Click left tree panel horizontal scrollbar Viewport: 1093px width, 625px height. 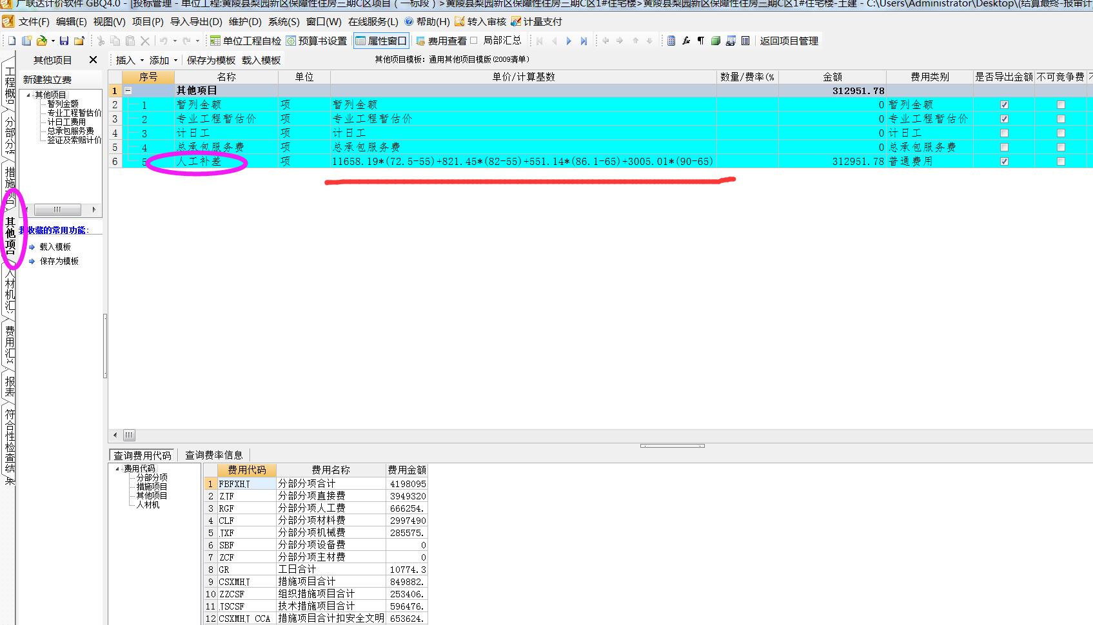(57, 209)
